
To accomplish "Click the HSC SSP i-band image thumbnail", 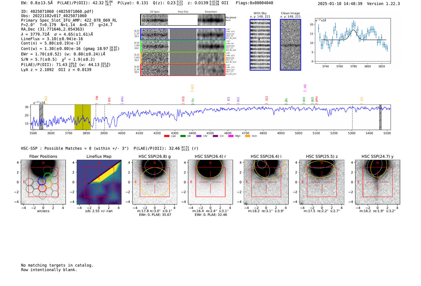I will [266, 182].
